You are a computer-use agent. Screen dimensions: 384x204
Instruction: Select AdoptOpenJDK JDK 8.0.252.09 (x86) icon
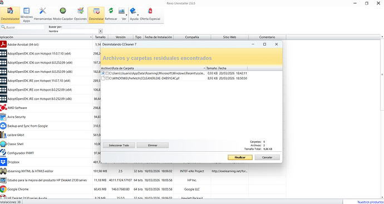3,72
